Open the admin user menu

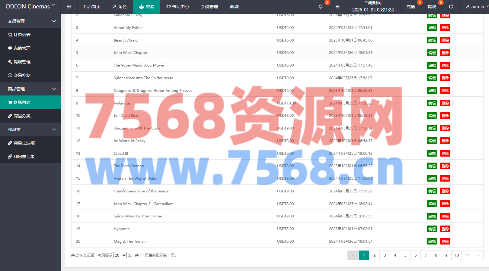[x=475, y=7]
